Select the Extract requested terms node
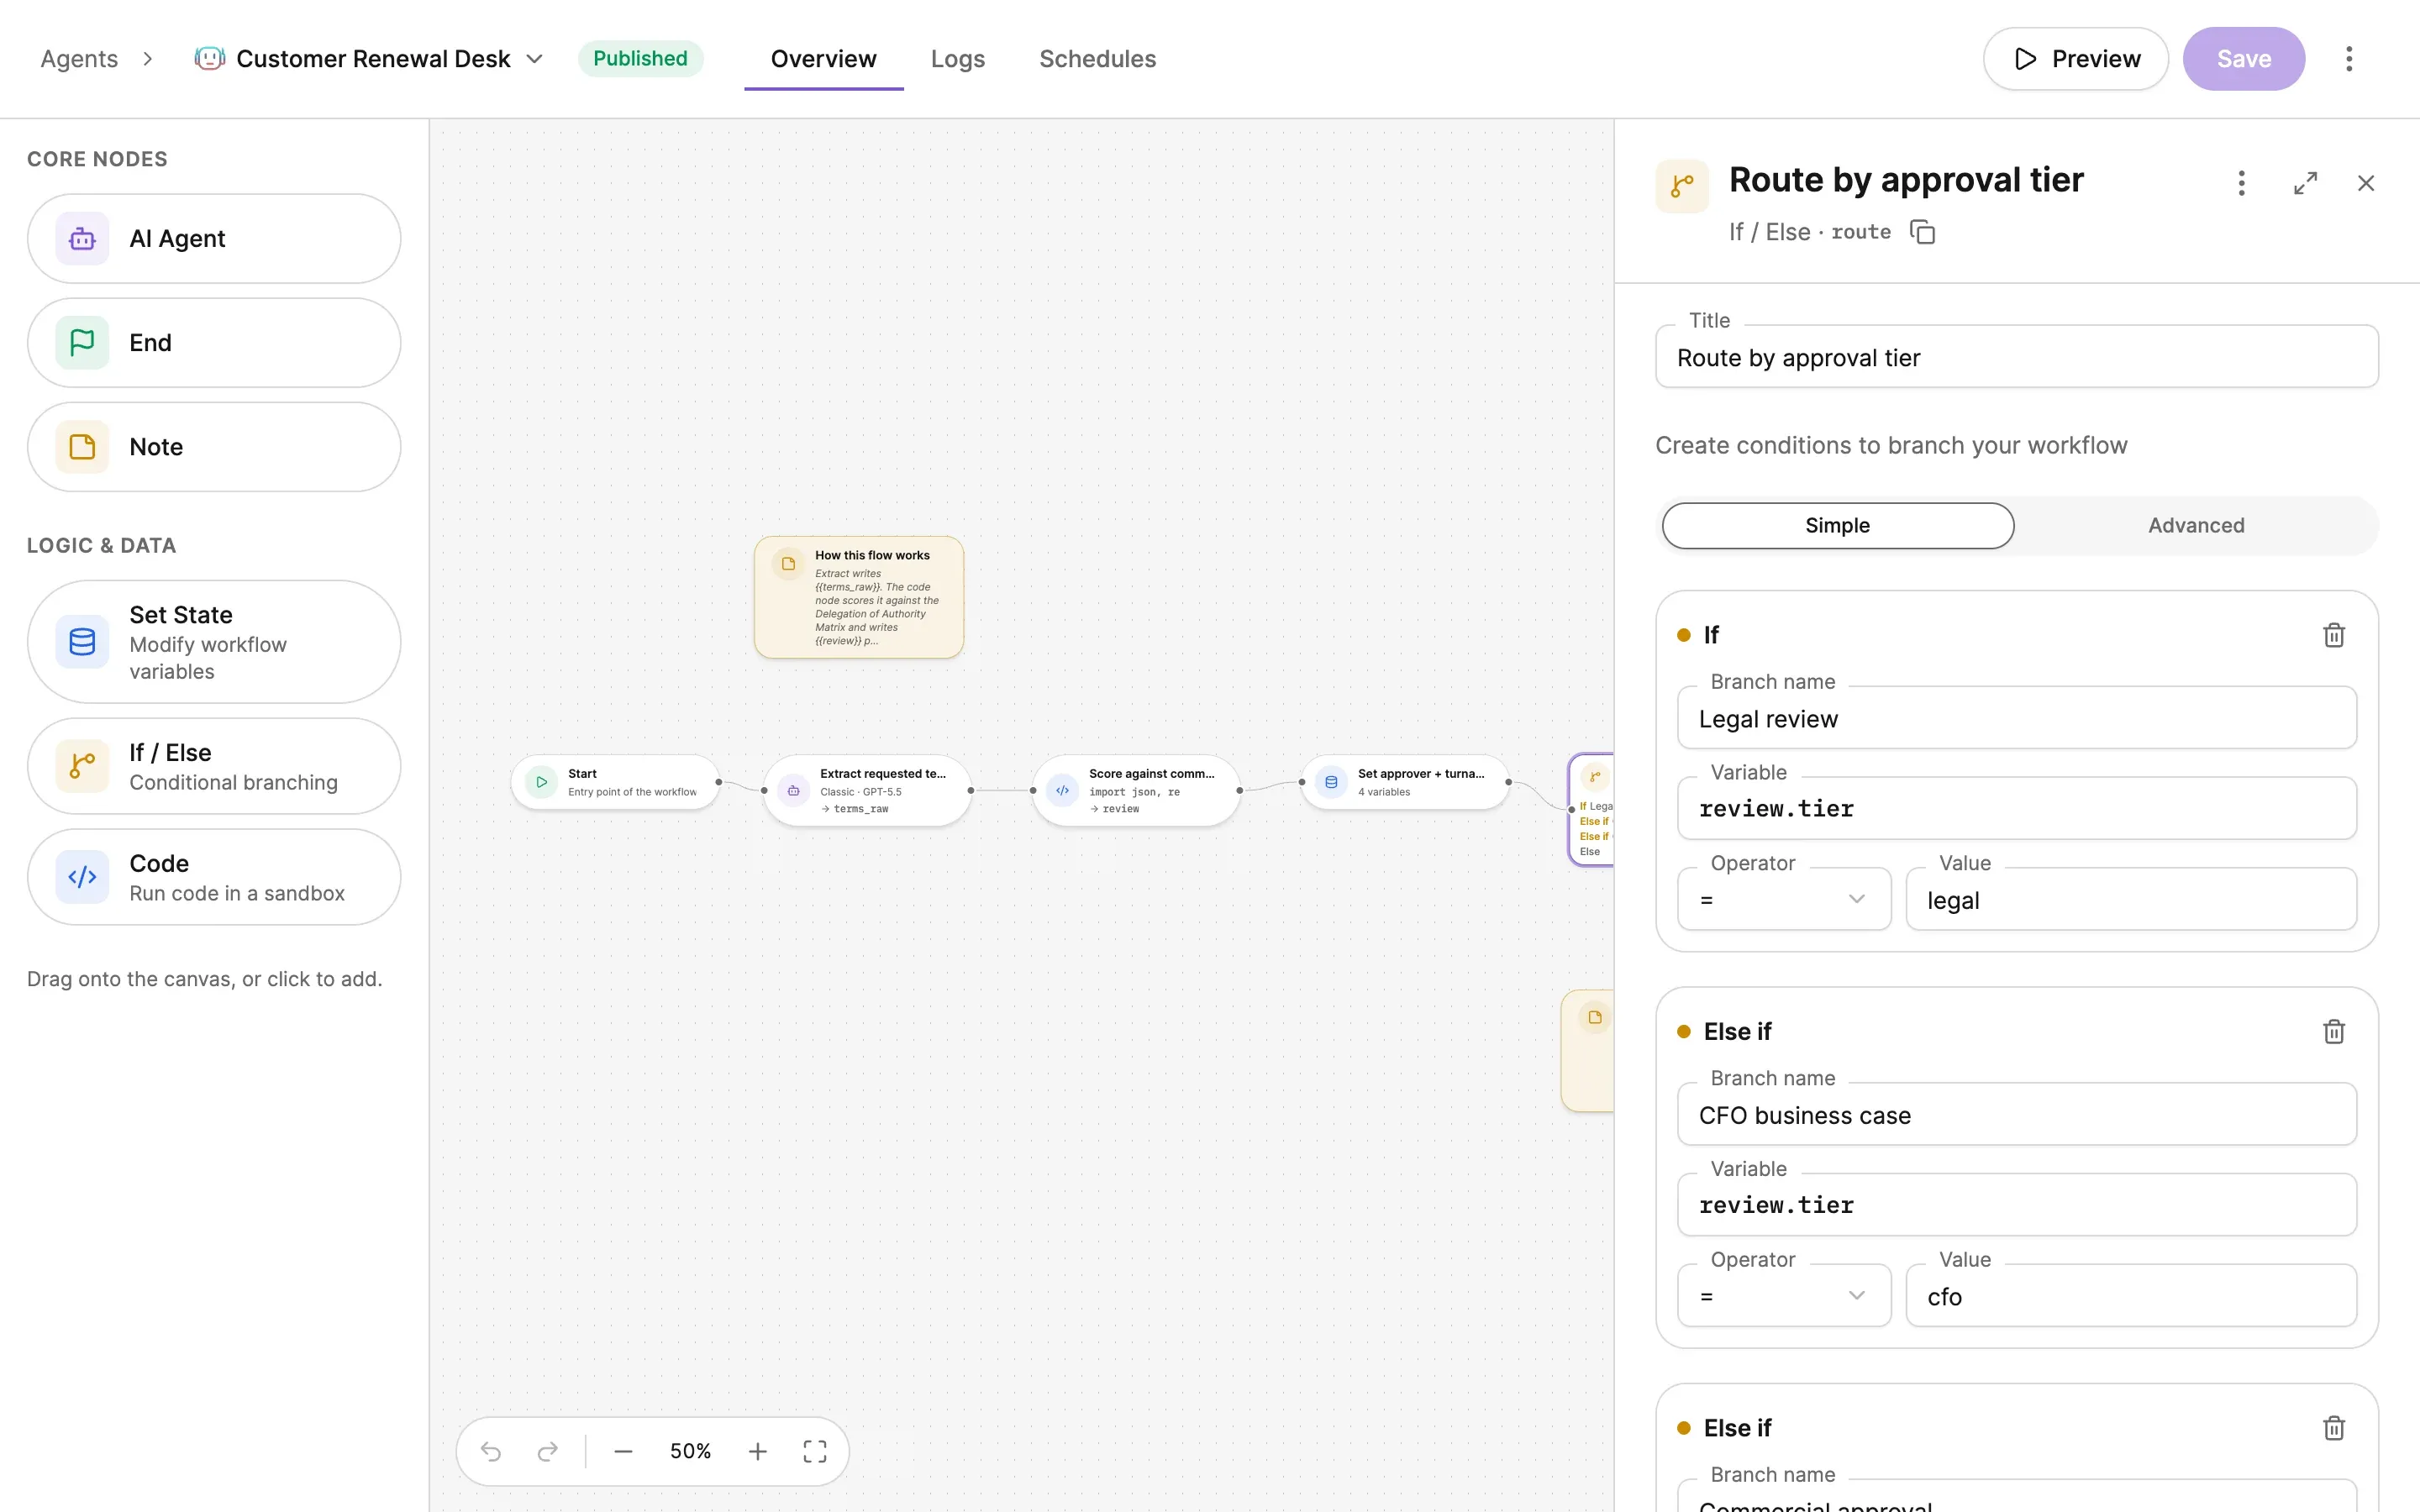 coord(867,790)
